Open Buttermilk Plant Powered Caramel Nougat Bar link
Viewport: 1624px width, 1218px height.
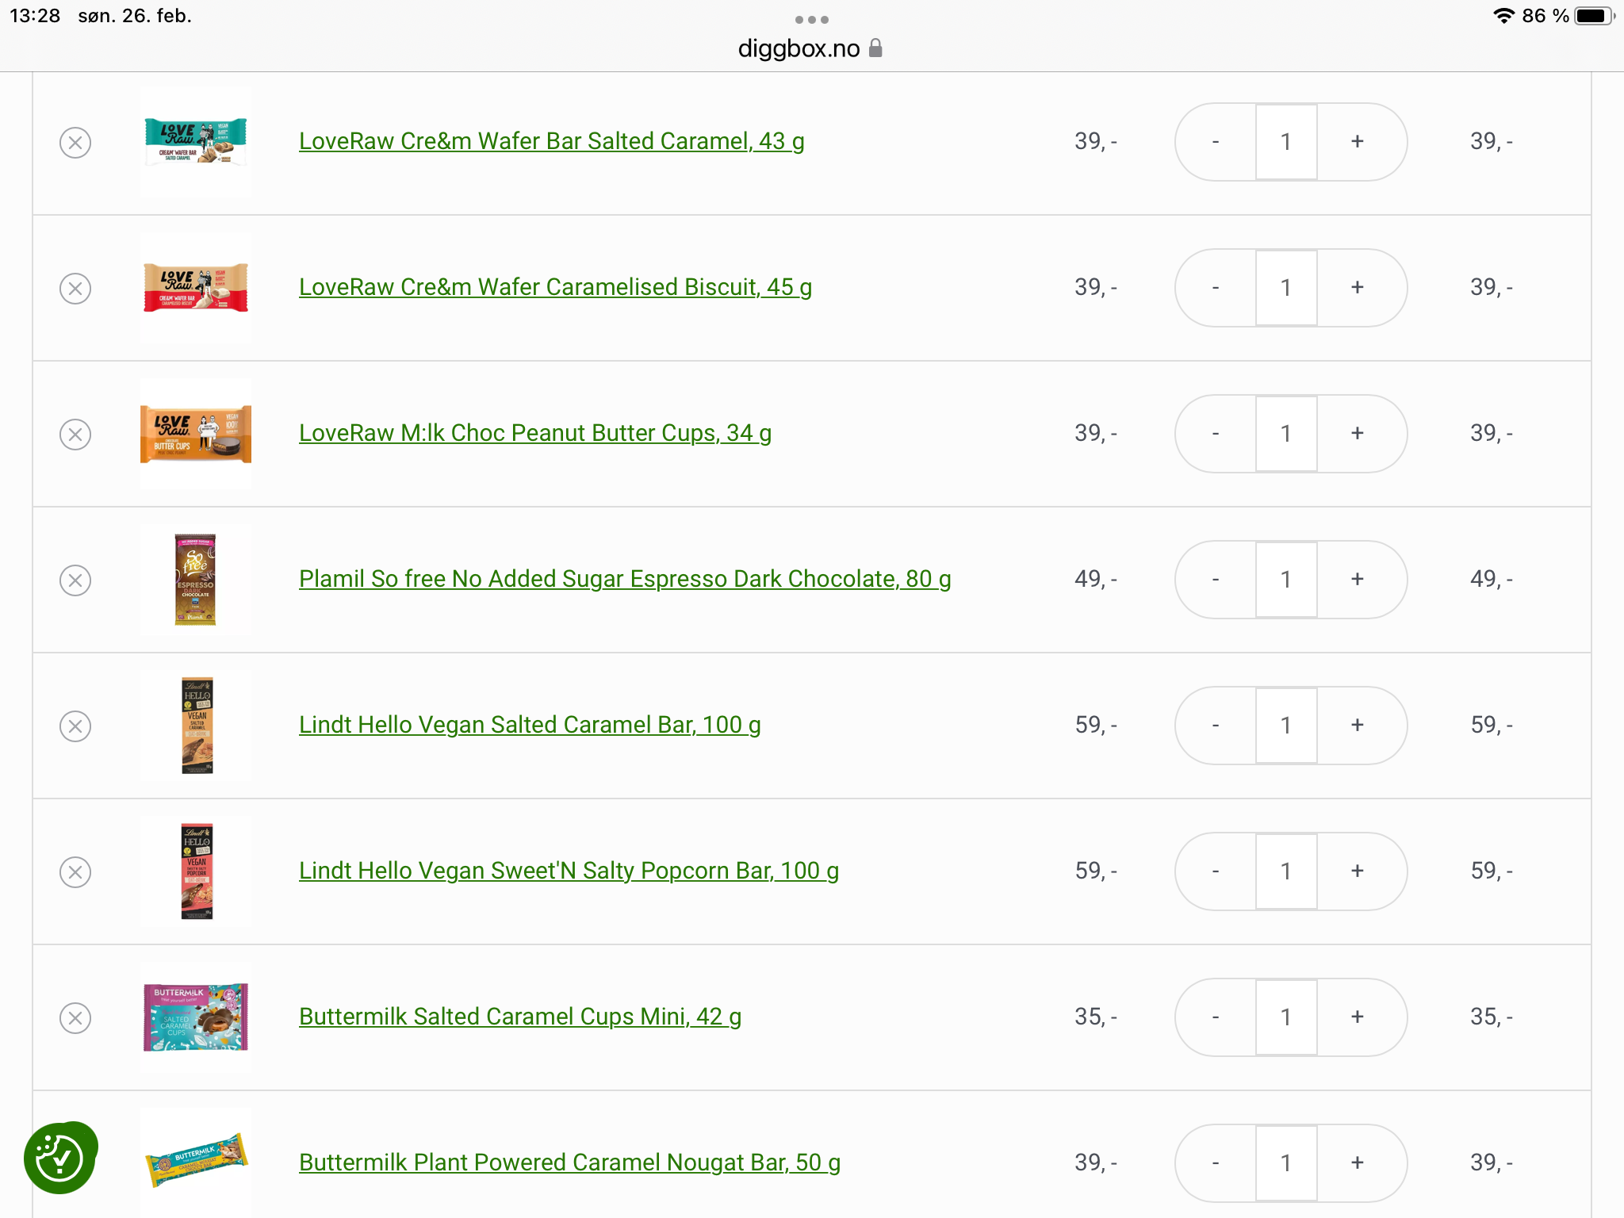click(569, 1162)
